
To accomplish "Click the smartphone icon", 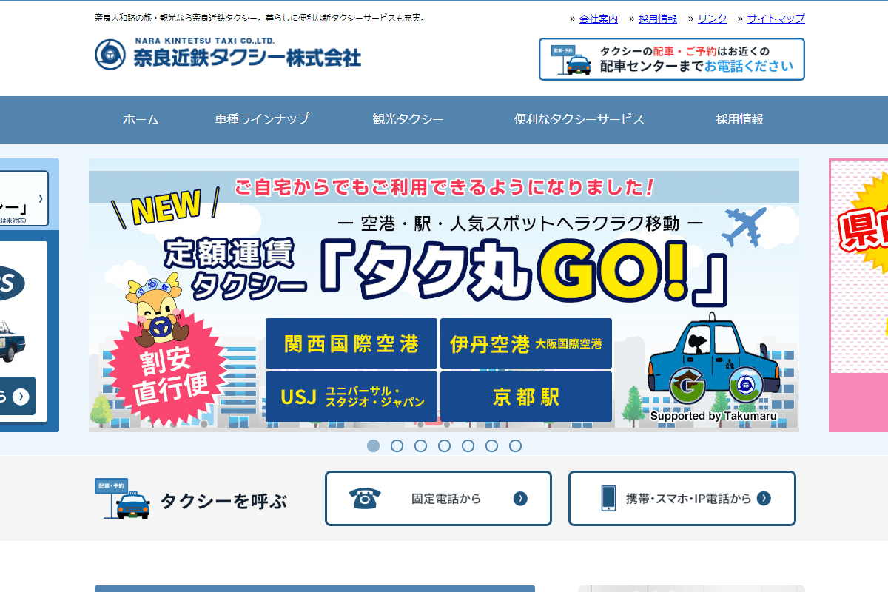I will (608, 498).
